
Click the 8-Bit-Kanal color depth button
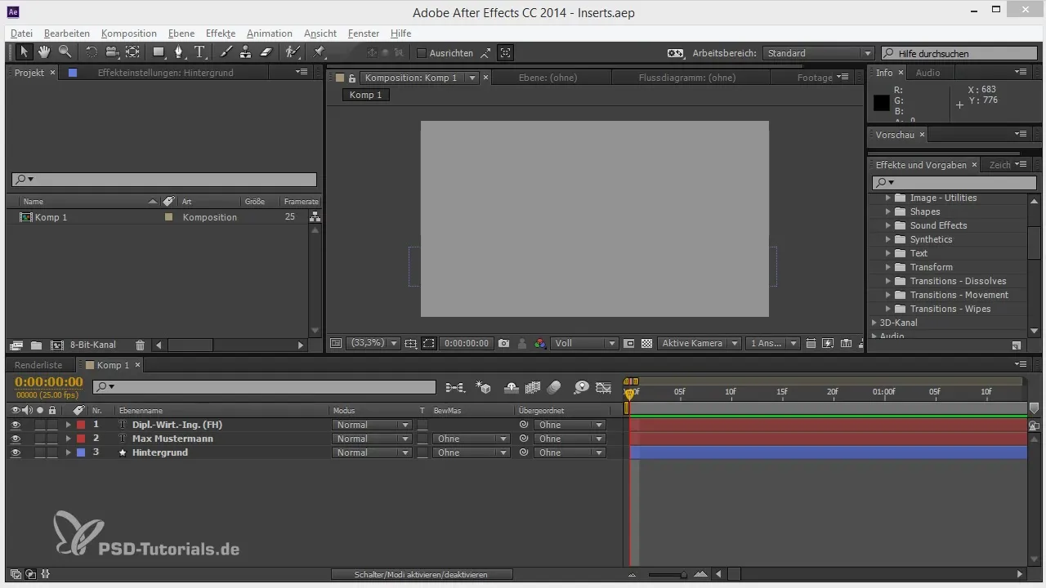93,345
